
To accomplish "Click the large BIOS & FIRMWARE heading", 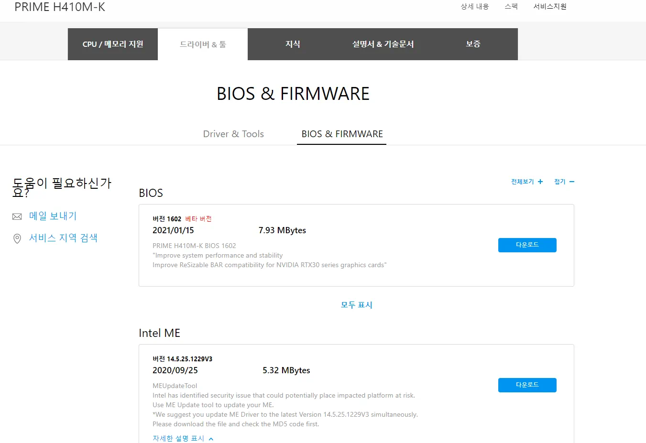I will coord(293,94).
